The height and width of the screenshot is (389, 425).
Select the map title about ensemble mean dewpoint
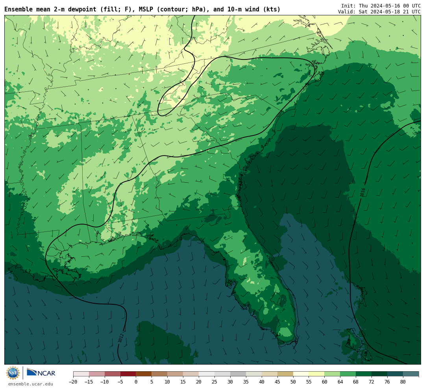point(142,9)
